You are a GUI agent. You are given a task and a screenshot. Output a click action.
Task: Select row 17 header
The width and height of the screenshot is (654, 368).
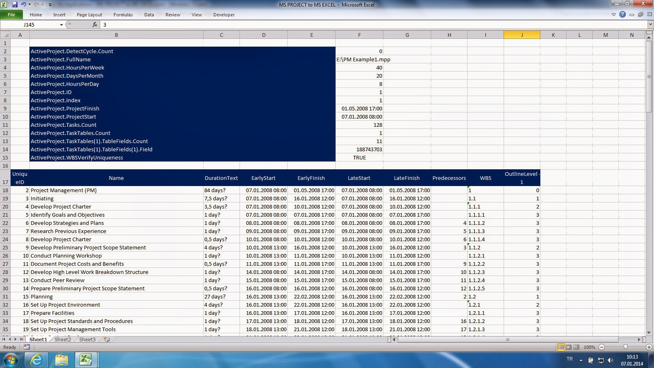point(5,178)
